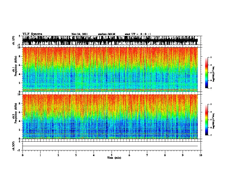Click the "4" tick on the time axis
226x174 pixels.
[x=94, y=155]
